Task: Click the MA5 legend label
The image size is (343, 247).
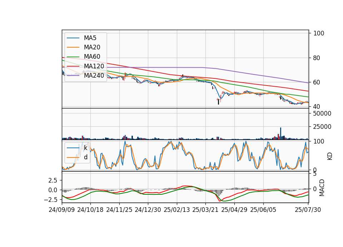Action: tap(90, 38)
